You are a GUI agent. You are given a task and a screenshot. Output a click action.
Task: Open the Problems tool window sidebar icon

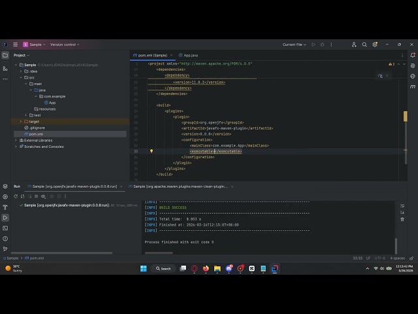point(5,238)
